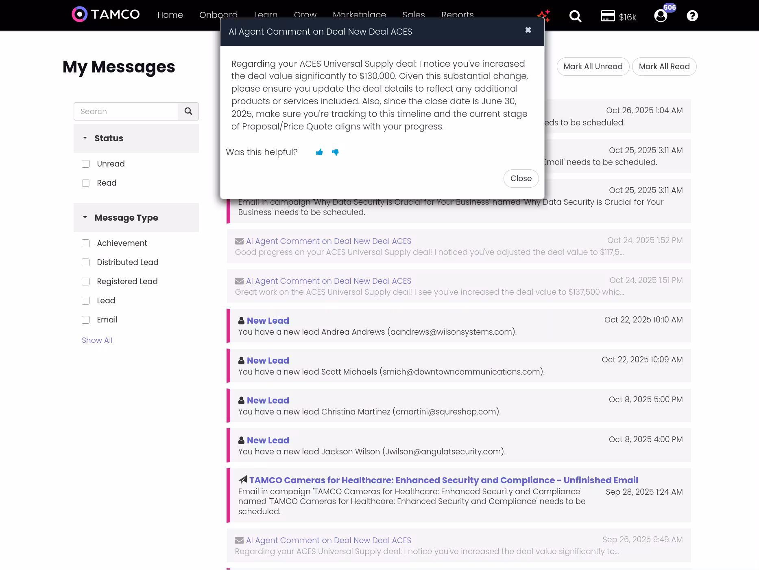
Task: Dismiss the dialog with the X icon
Action: (x=528, y=30)
